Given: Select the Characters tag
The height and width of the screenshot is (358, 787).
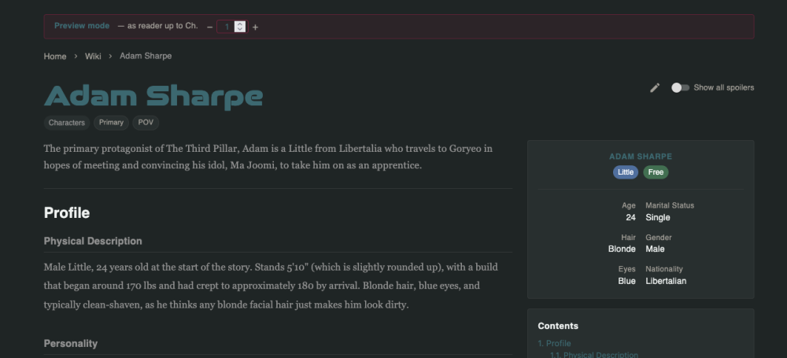Looking at the screenshot, I should tap(67, 123).
